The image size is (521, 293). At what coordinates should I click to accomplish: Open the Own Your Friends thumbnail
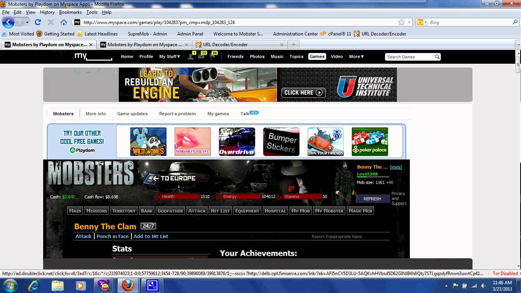tap(325, 142)
